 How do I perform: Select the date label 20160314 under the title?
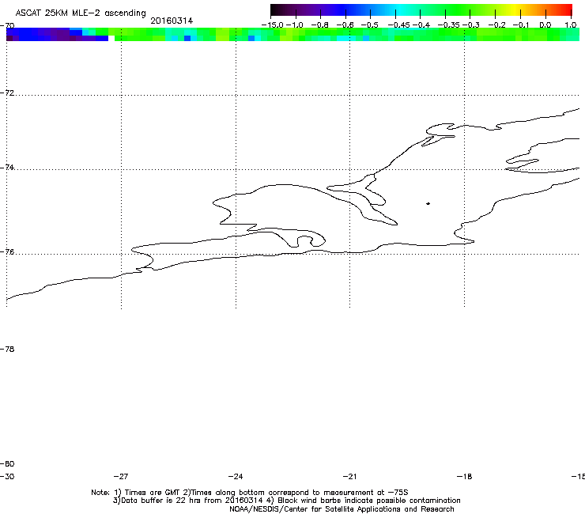pyautogui.click(x=172, y=21)
